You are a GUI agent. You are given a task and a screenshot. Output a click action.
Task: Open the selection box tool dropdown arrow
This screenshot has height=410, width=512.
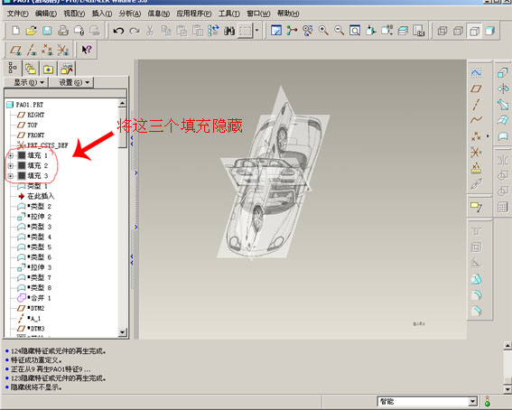pyautogui.click(x=256, y=31)
